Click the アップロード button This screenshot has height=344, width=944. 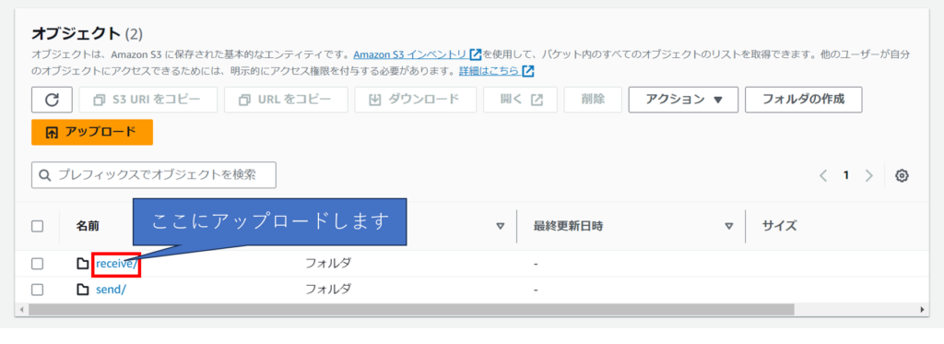[x=92, y=132]
